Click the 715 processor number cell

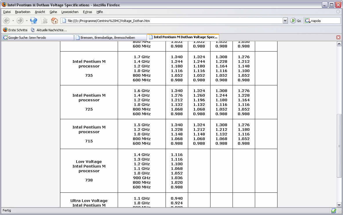[x=89, y=141]
